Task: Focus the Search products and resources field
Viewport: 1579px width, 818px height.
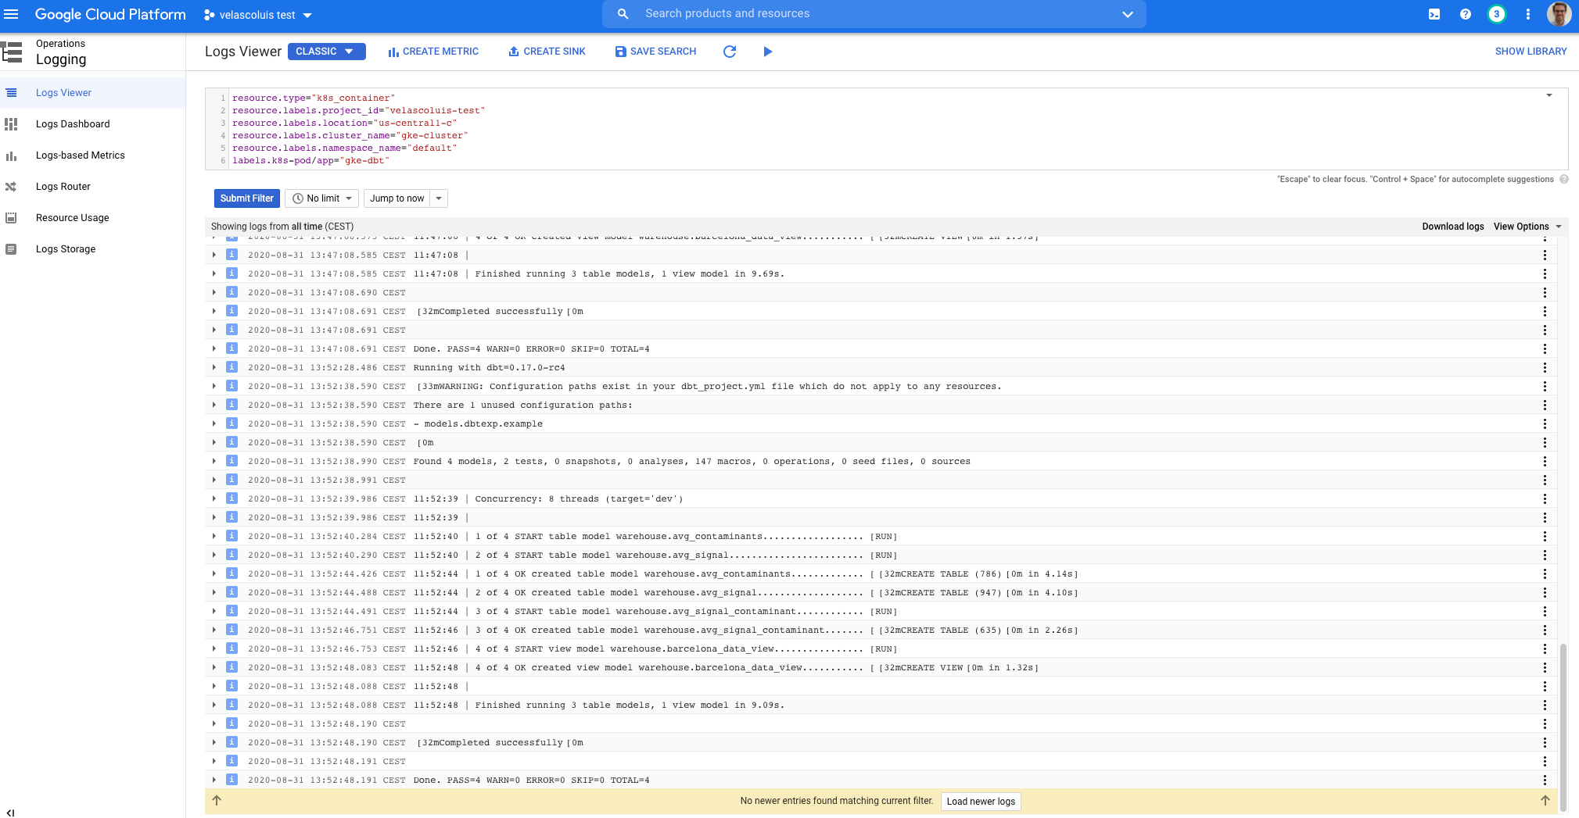Action: point(874,14)
